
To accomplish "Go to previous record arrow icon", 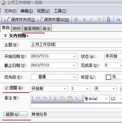I will pyautogui.click(x=84, y=19).
